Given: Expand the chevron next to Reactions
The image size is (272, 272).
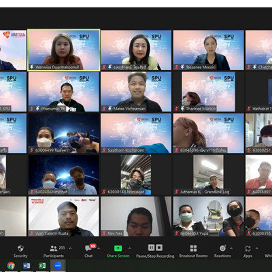Looking at the screenshot, I should tap(231, 248).
